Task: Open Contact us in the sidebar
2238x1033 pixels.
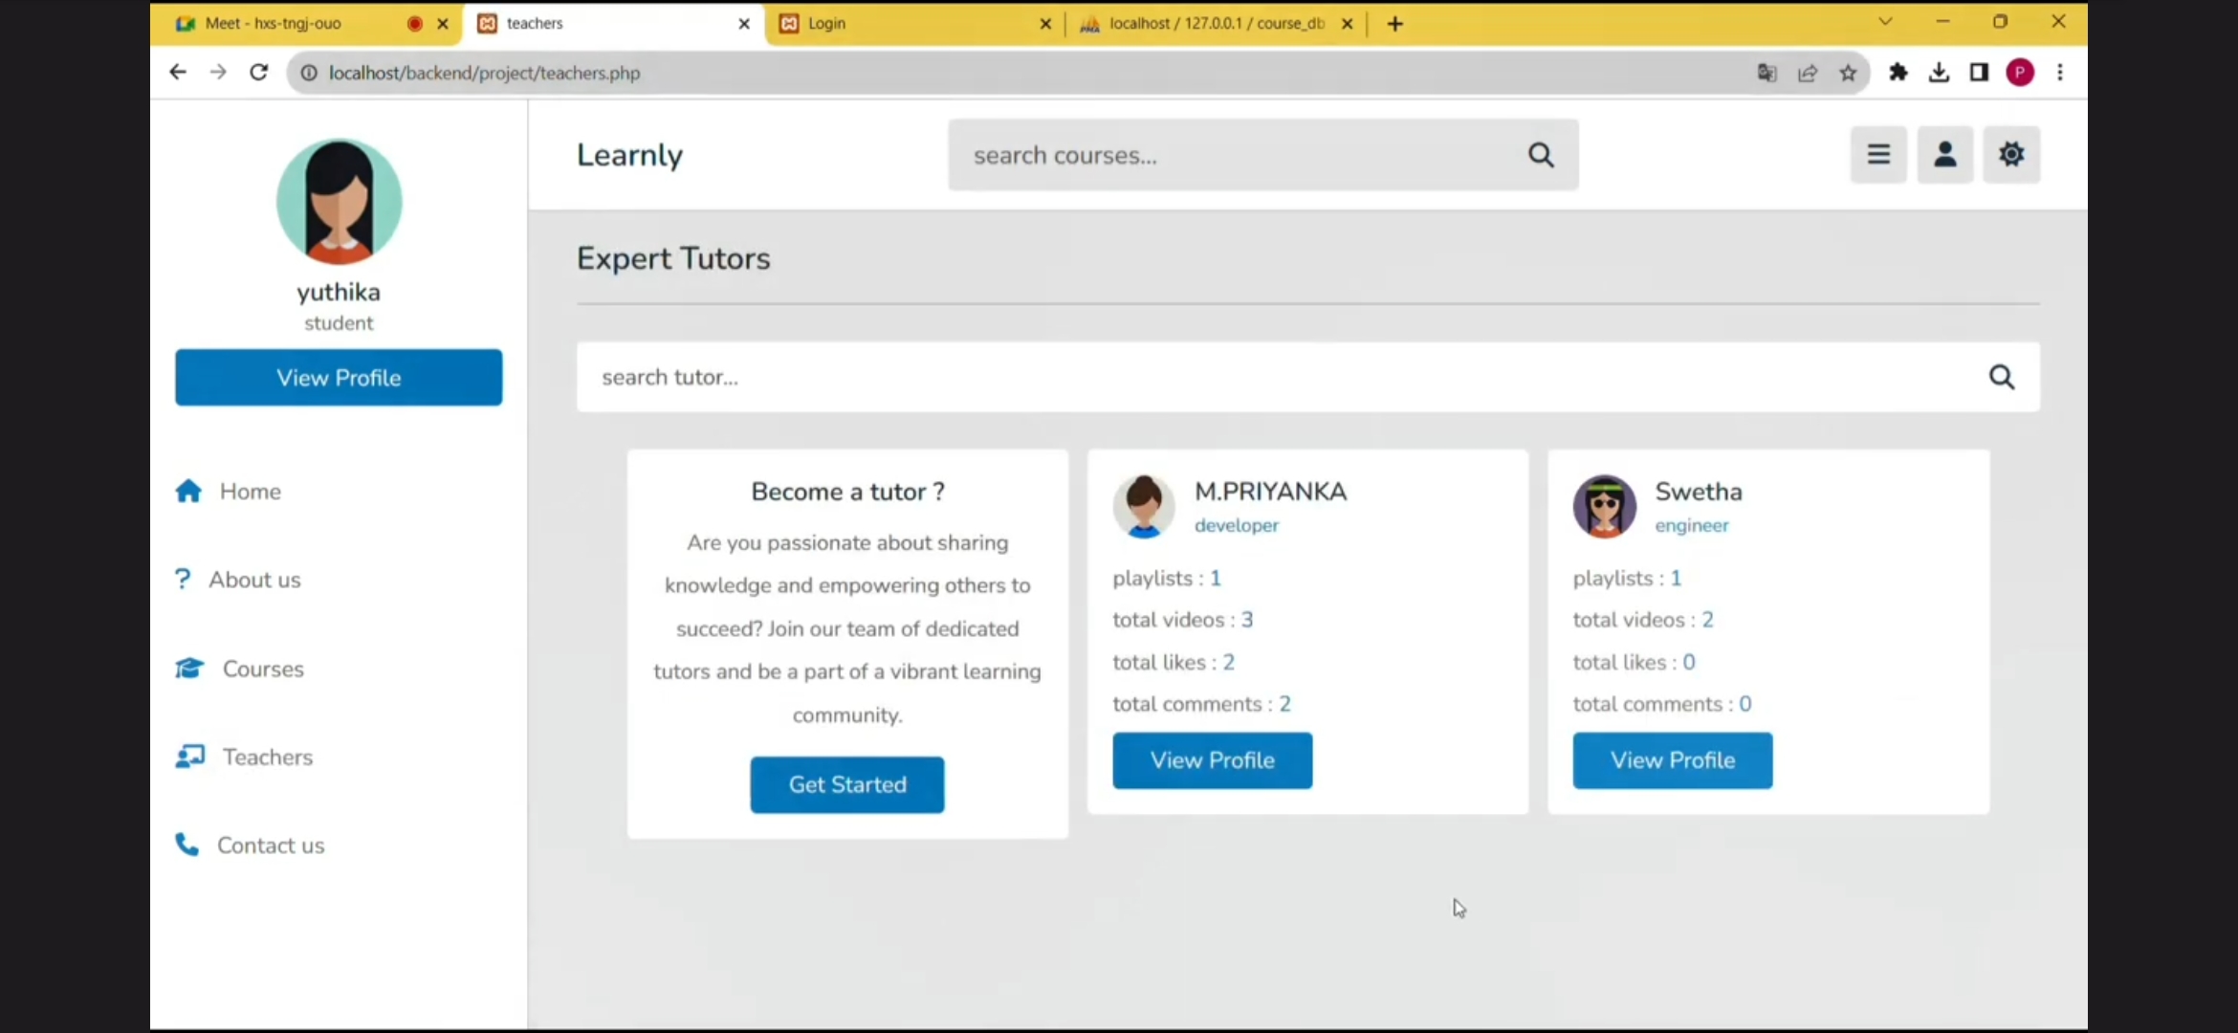Action: tap(270, 846)
